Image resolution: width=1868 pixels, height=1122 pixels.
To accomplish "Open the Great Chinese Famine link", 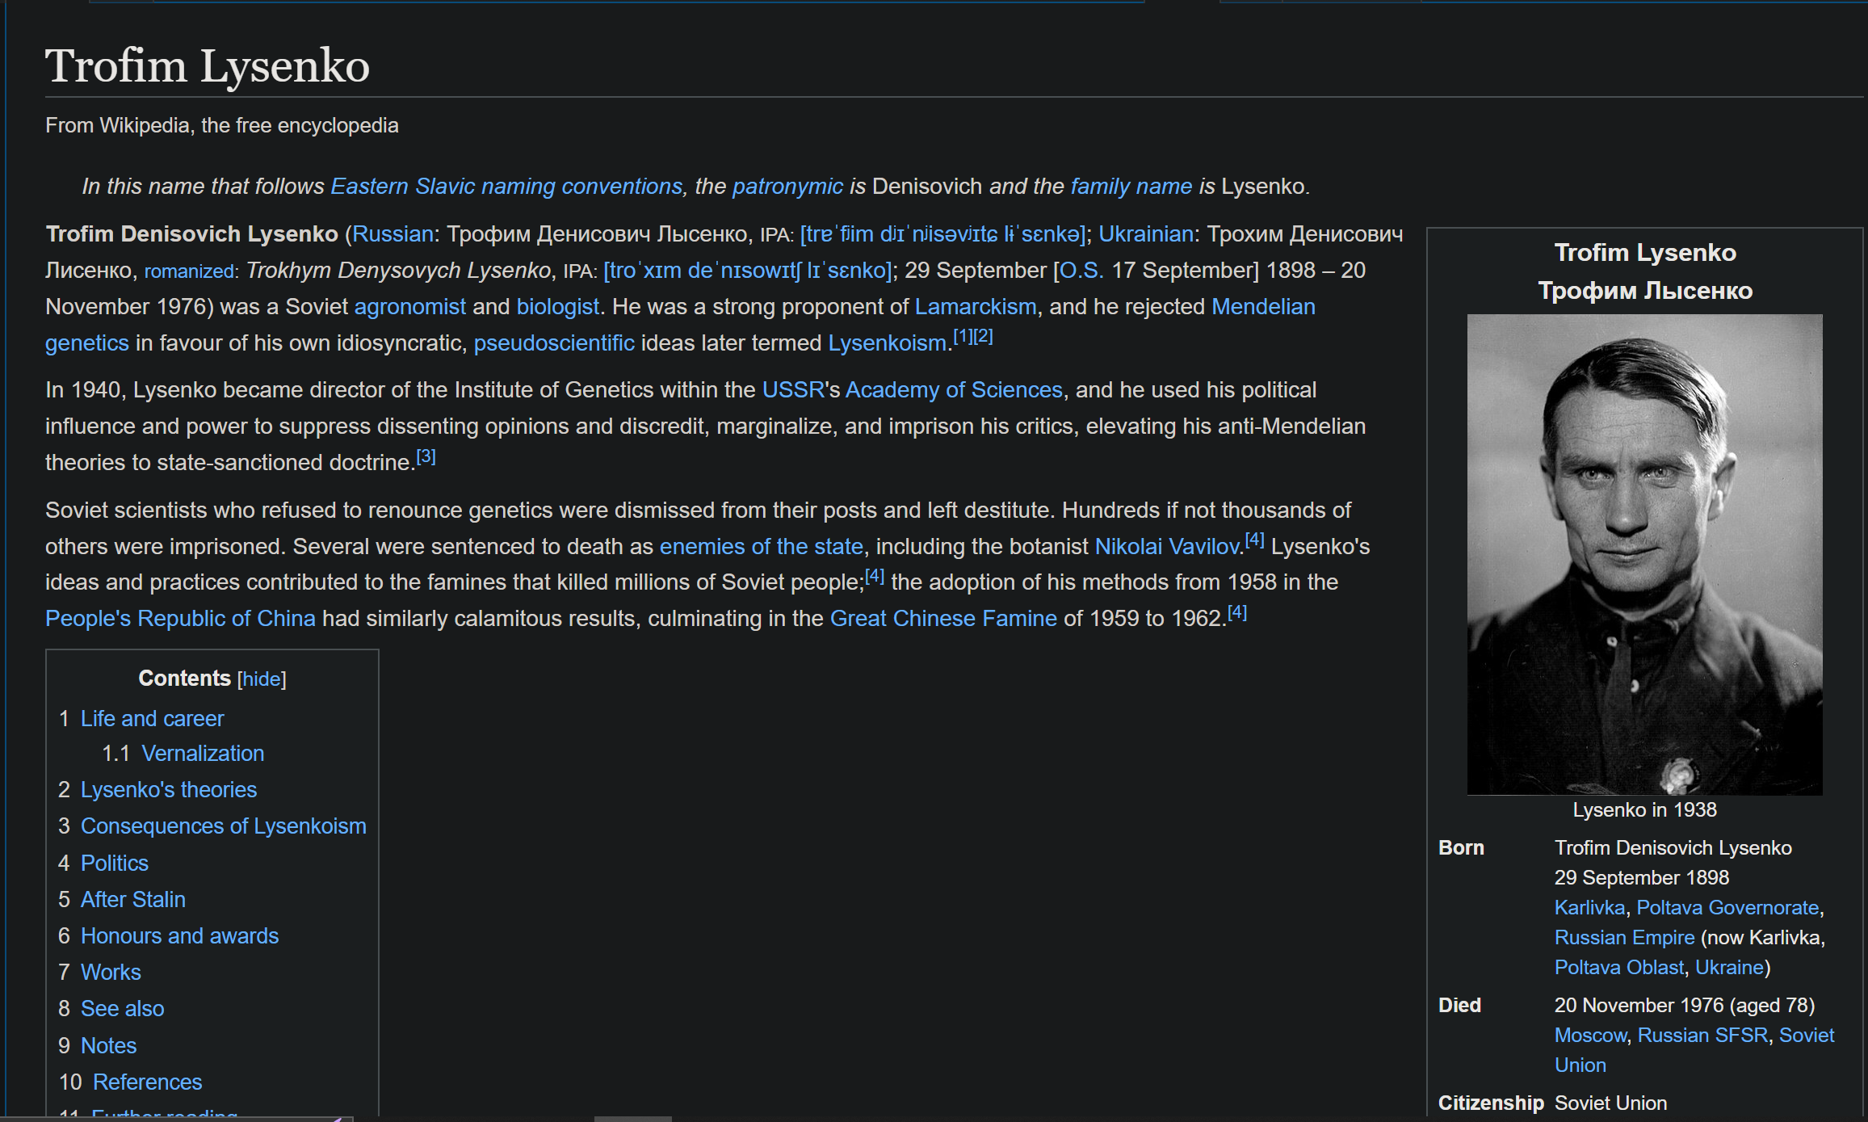I will [943, 619].
